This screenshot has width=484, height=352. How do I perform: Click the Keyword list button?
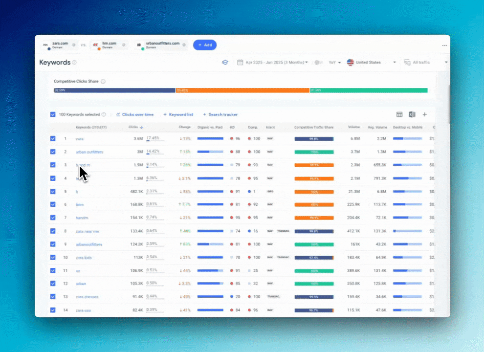[178, 114]
